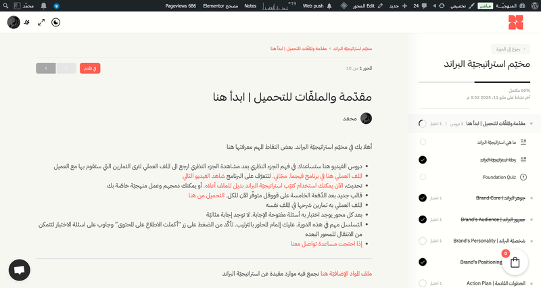Toggle dark mode moon icon

click(x=55, y=22)
